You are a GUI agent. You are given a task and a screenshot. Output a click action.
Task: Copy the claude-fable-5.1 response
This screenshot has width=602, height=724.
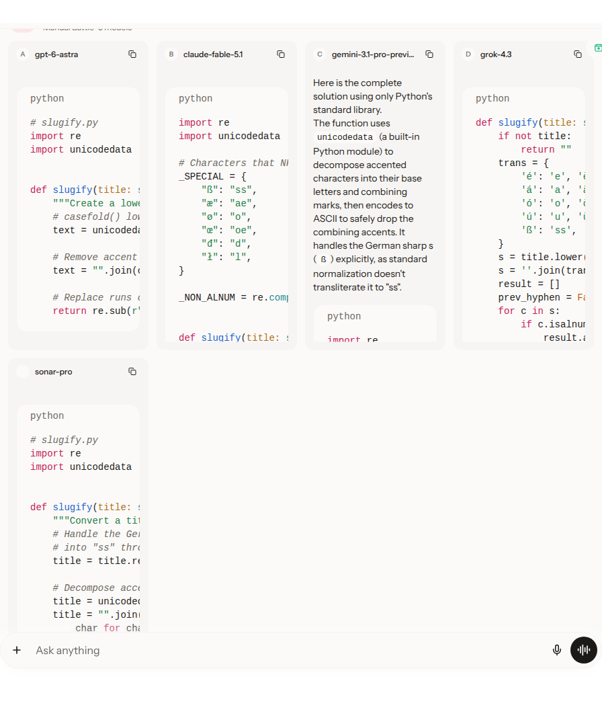[x=281, y=54]
